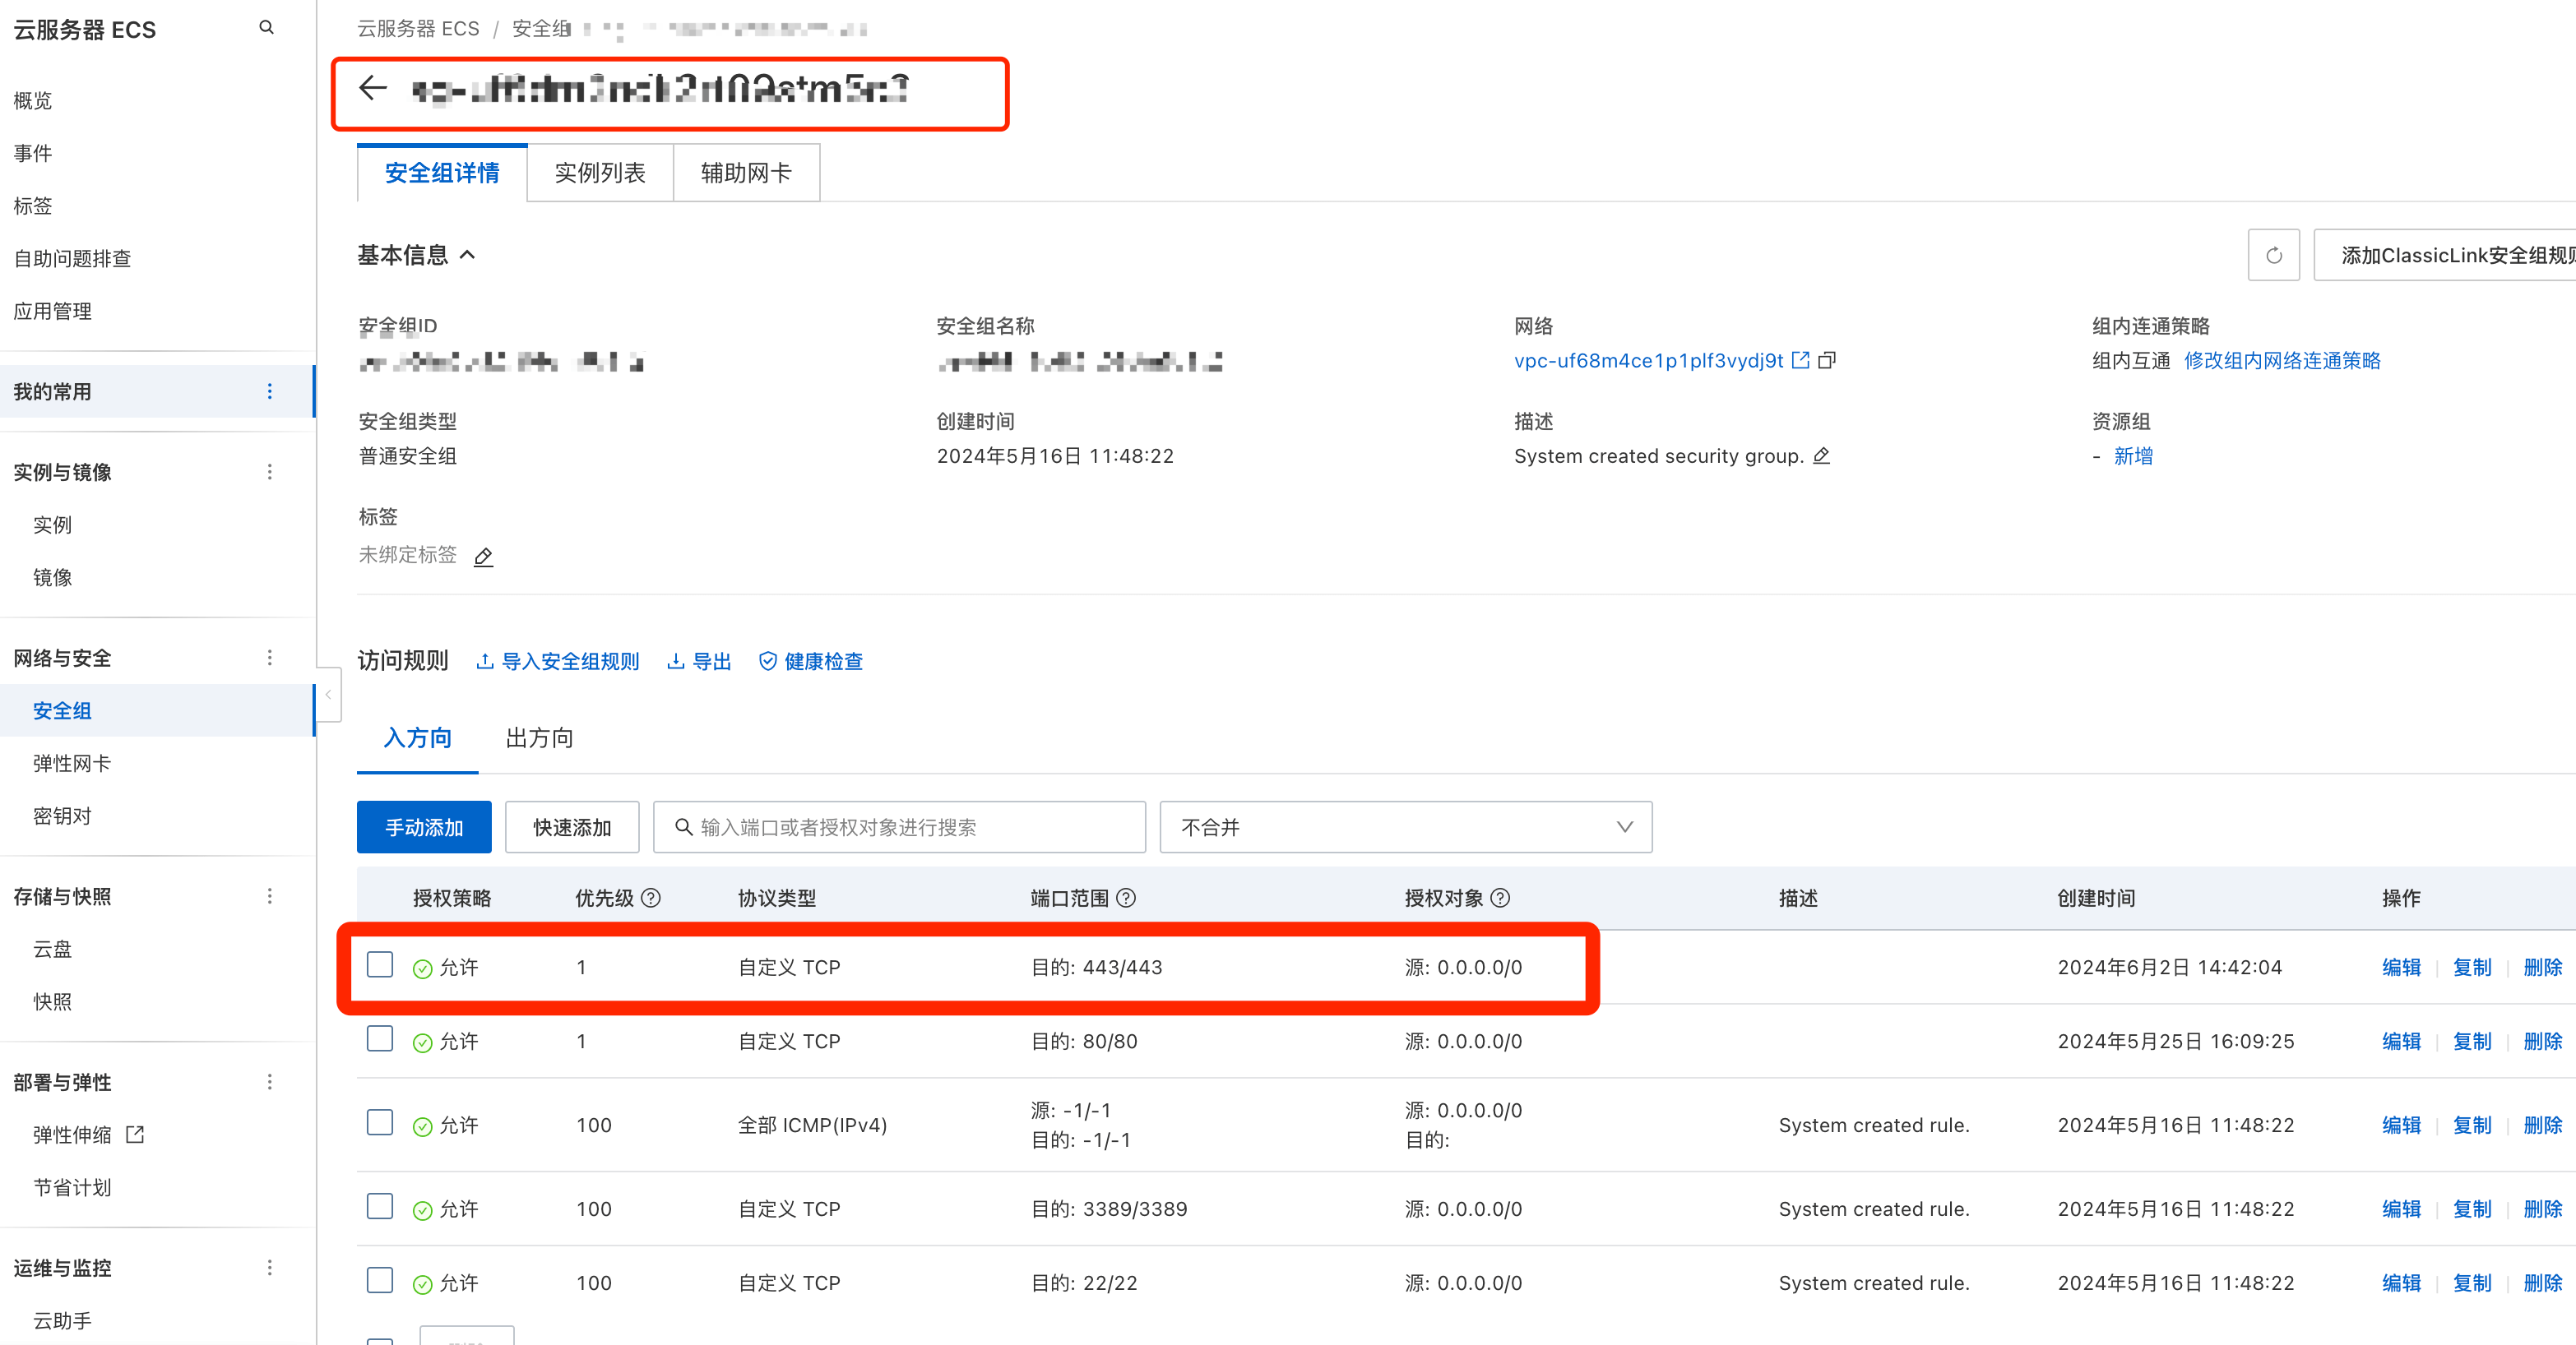Collapse the sidebar with the handle arrow
Screen dimensions: 2576x1345
pos(328,695)
